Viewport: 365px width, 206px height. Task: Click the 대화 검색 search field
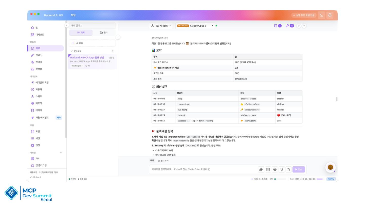[92, 25]
